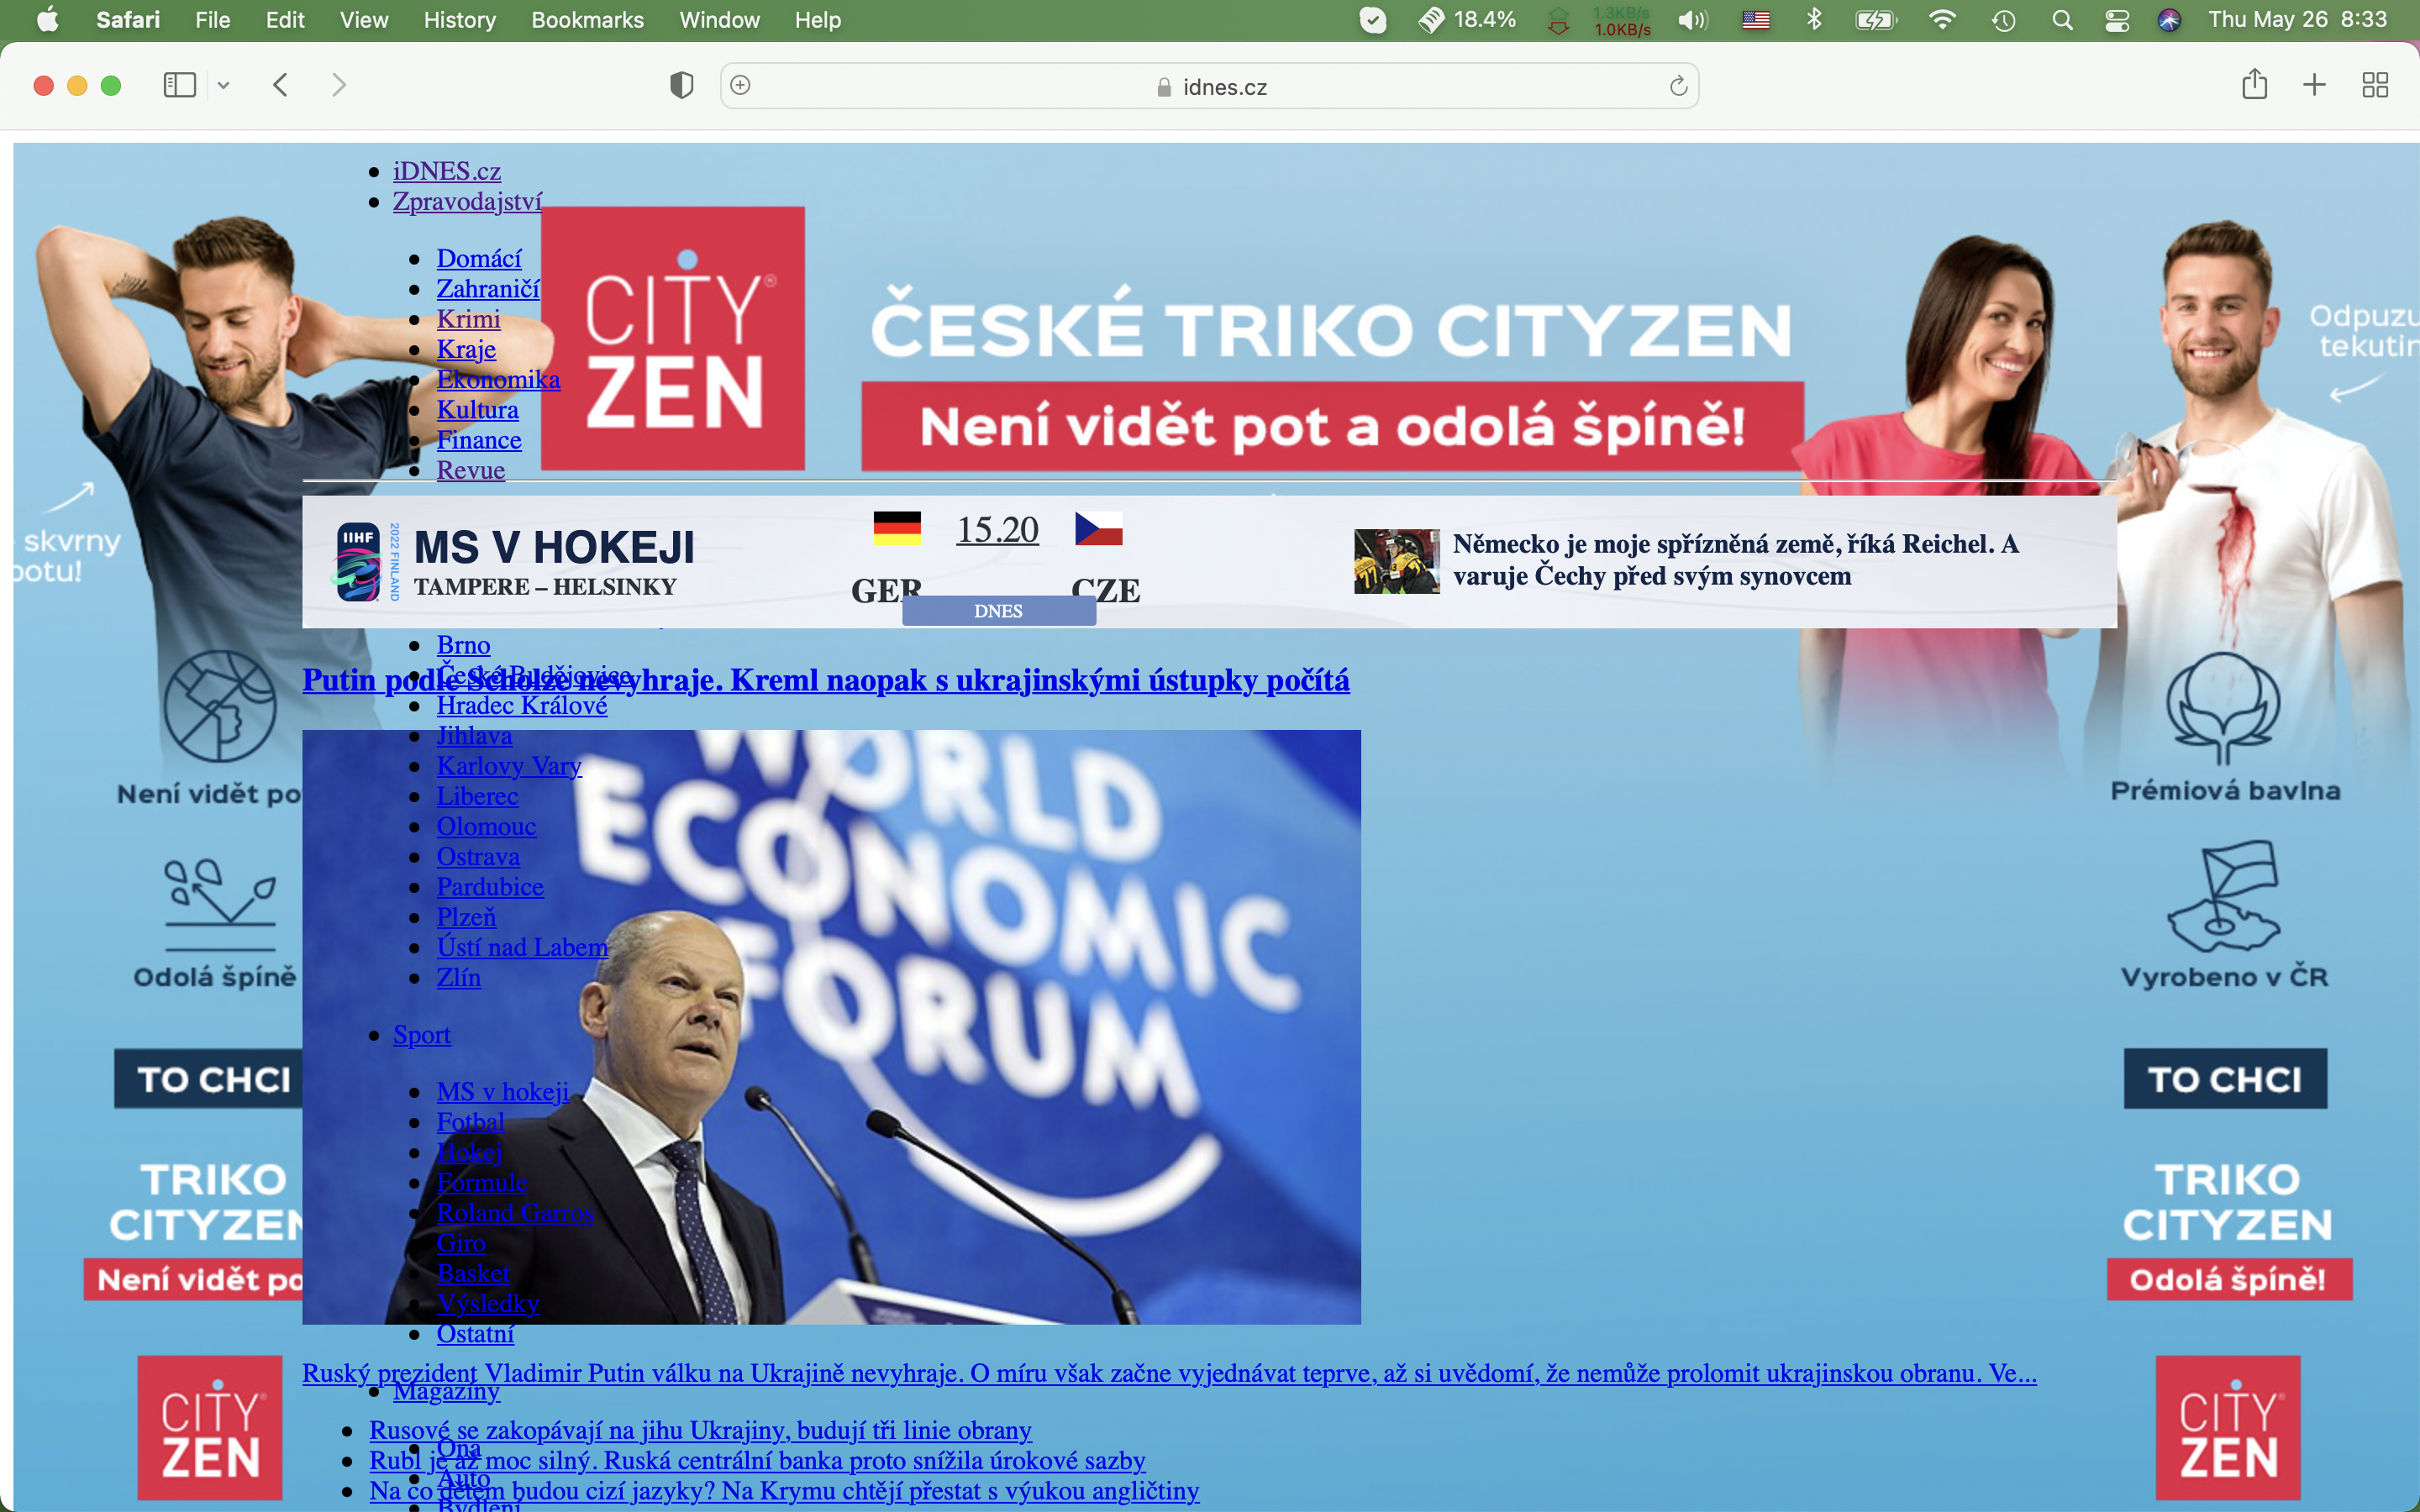Open the Kultura link
2420x1512 pixels.
pos(477,410)
